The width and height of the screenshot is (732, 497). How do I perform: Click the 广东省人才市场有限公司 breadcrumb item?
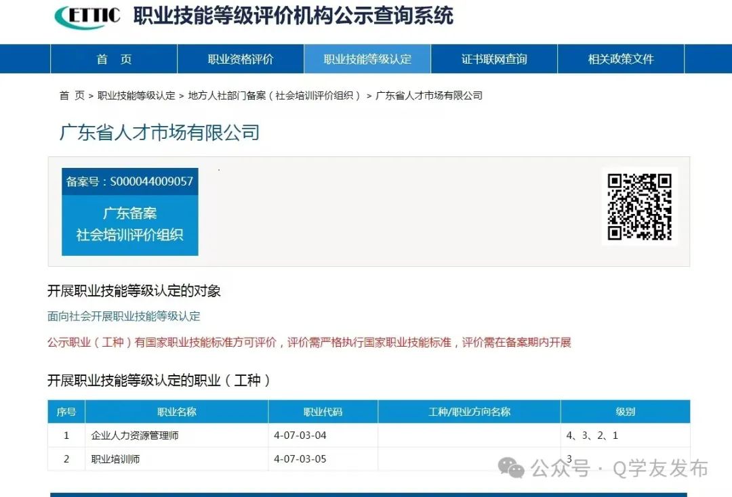(429, 95)
